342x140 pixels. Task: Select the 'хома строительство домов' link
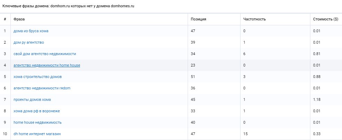[x=38, y=77]
